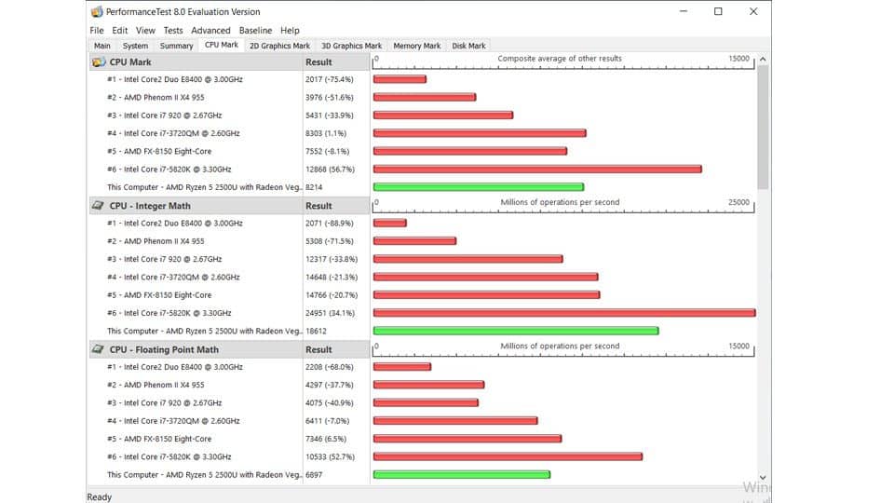Click the CPU Mark Result column header

[336, 62]
